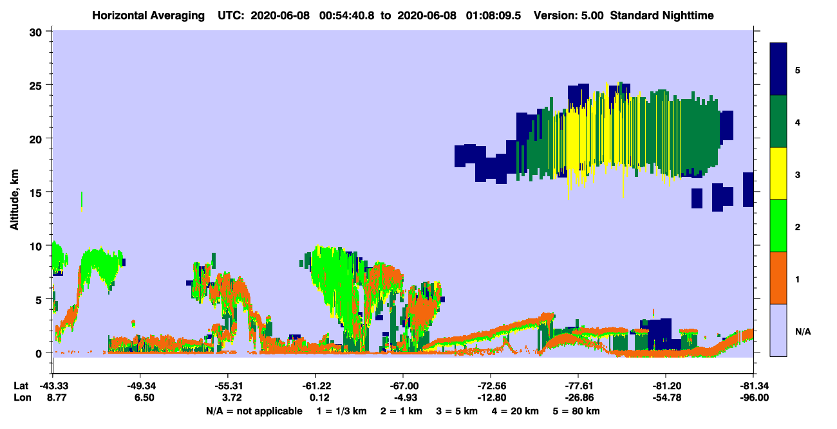Click the longitude value -54.78
The width and height of the screenshot is (837, 429).
point(666,398)
